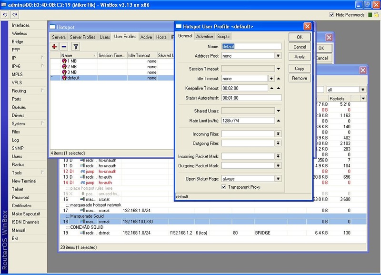Switch to the Scripts tab
Viewport: 381px width, 275px height.
coord(223,37)
